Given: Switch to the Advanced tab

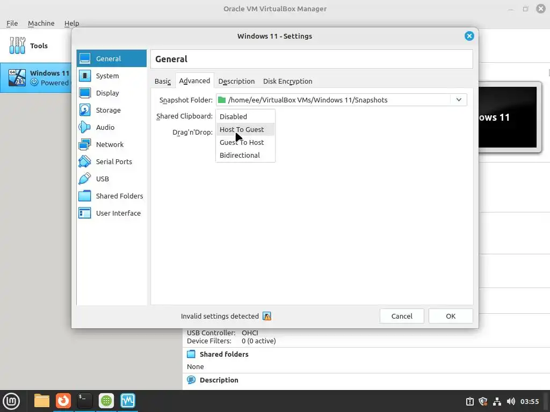Looking at the screenshot, I should 194,80.
